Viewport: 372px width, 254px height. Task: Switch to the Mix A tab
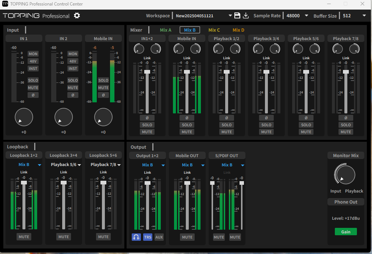(x=166, y=30)
